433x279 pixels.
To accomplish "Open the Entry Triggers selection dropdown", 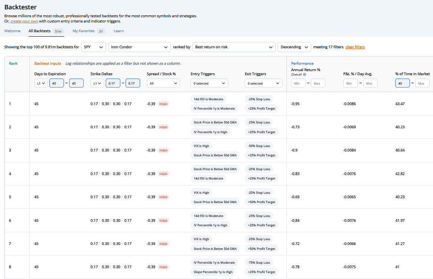I will 209,83.
